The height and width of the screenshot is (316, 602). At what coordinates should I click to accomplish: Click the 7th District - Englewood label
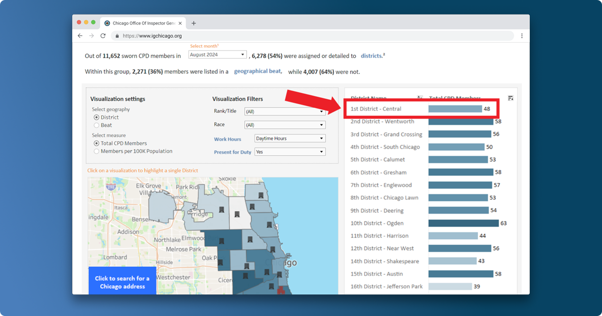tap(381, 185)
